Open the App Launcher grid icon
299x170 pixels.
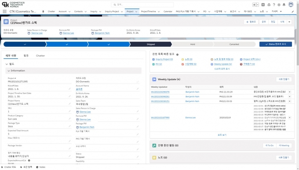click(x=4, y=11)
